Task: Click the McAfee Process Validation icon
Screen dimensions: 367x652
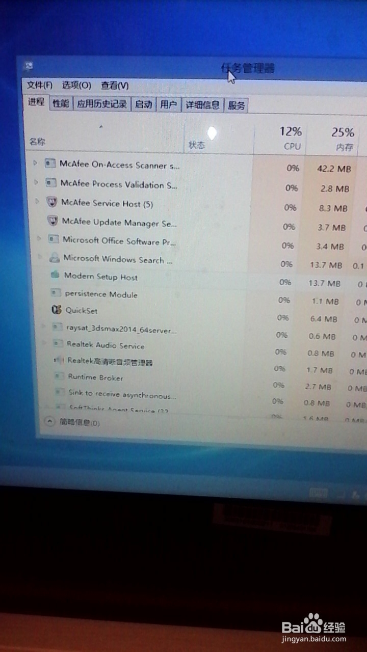Action: pos(51,182)
